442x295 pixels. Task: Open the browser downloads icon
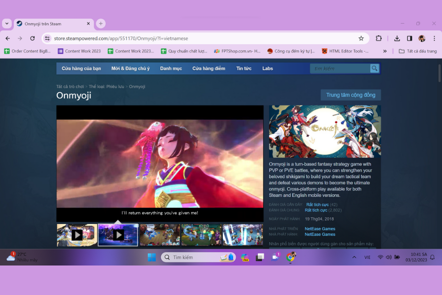point(397,38)
